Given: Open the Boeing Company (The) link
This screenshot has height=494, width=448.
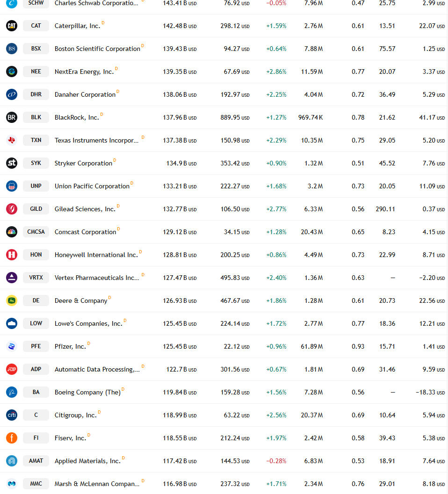Looking at the screenshot, I should click(87, 392).
